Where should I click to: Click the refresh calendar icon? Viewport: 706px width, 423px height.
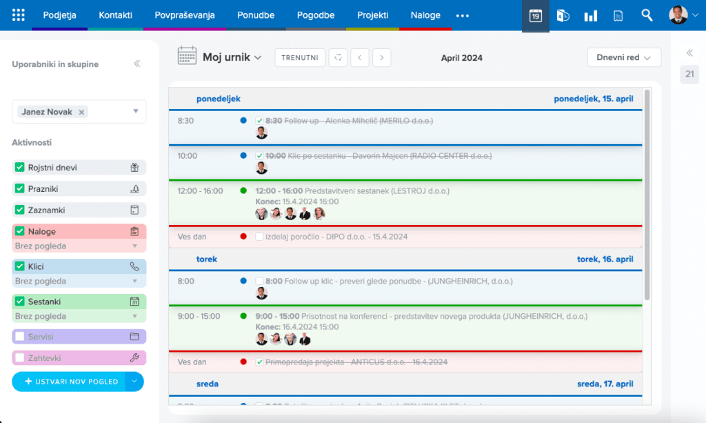(338, 58)
